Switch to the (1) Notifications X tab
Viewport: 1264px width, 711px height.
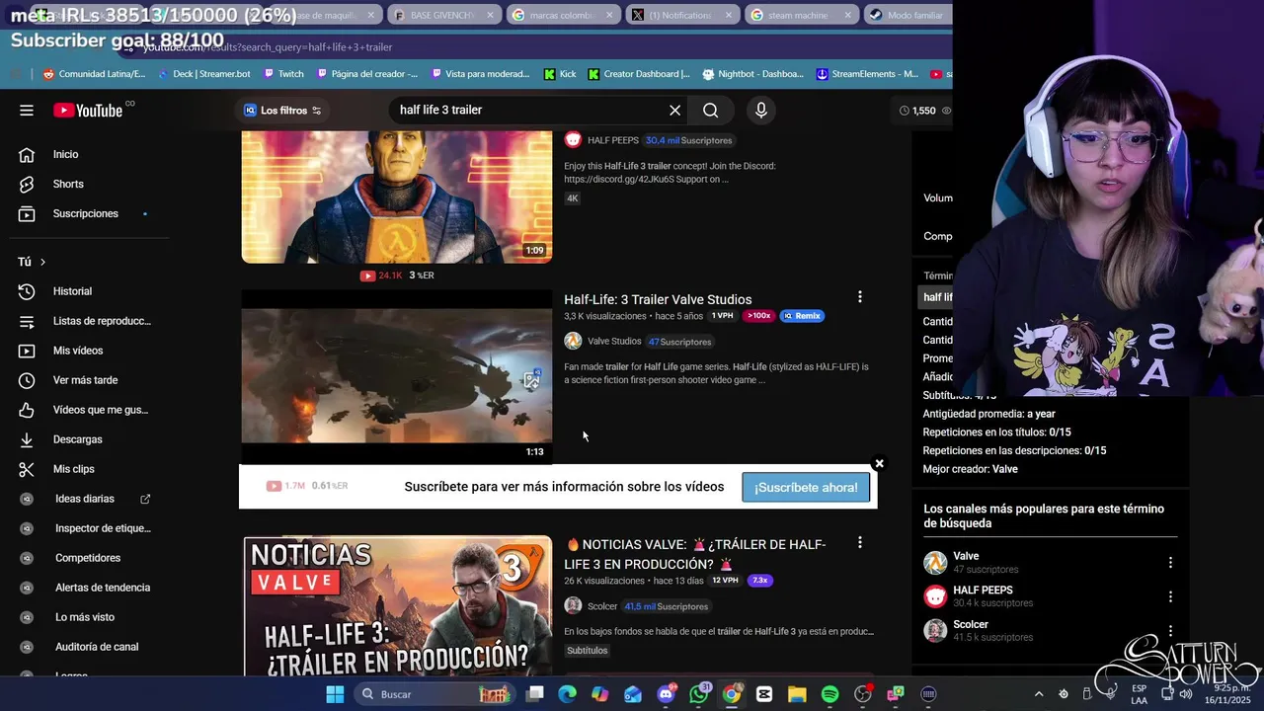[682, 15]
